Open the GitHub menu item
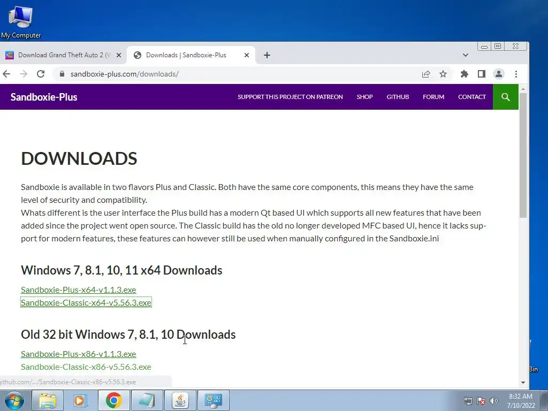This screenshot has width=548, height=411. [x=398, y=97]
